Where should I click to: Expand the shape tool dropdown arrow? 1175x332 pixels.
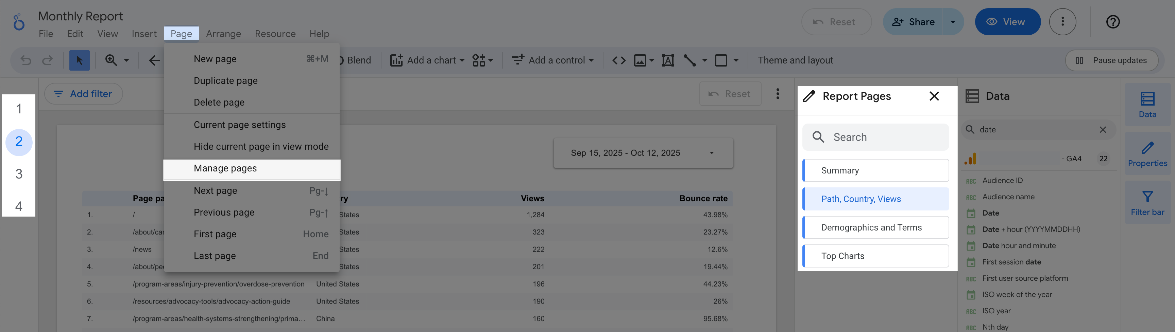735,60
